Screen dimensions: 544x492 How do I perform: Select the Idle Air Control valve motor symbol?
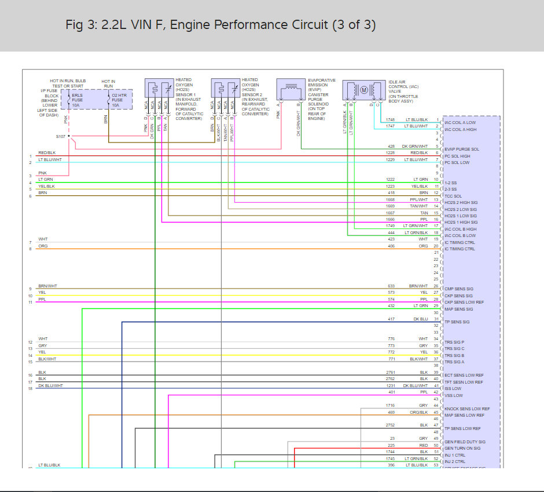pos(364,90)
